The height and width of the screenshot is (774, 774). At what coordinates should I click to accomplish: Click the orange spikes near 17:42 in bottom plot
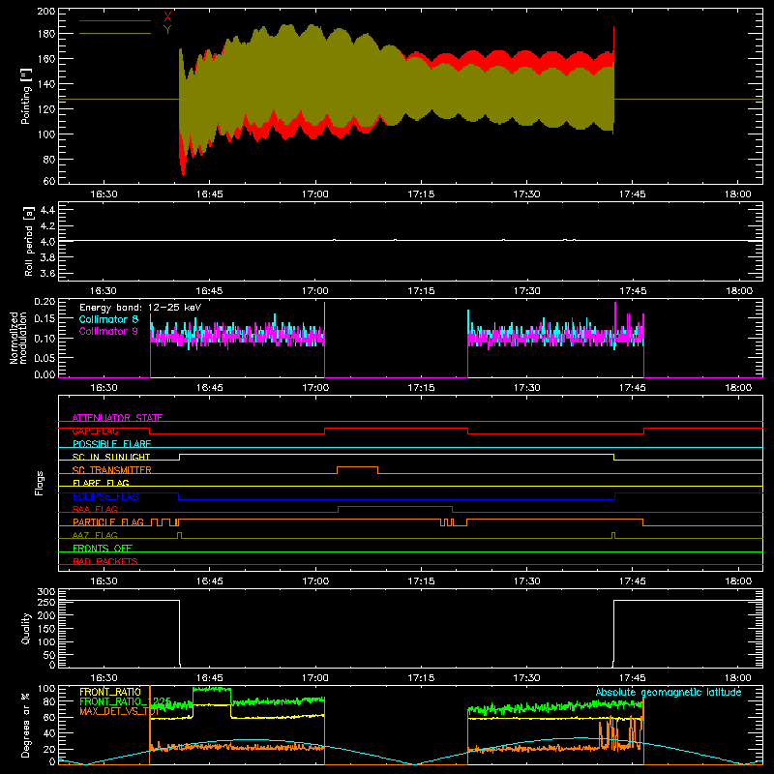click(610, 733)
